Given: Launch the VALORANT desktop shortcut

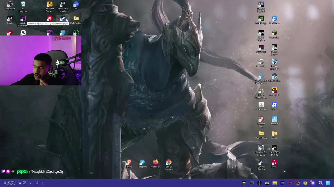Looking at the screenshot, I should pos(261,49).
